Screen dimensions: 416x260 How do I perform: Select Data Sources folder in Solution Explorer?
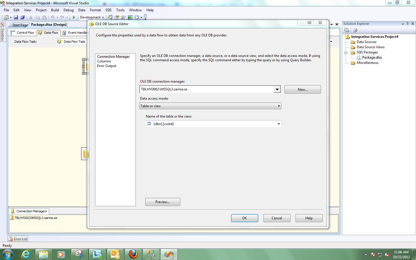366,42
